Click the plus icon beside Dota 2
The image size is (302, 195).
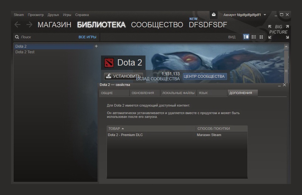pyautogui.click(x=96, y=46)
